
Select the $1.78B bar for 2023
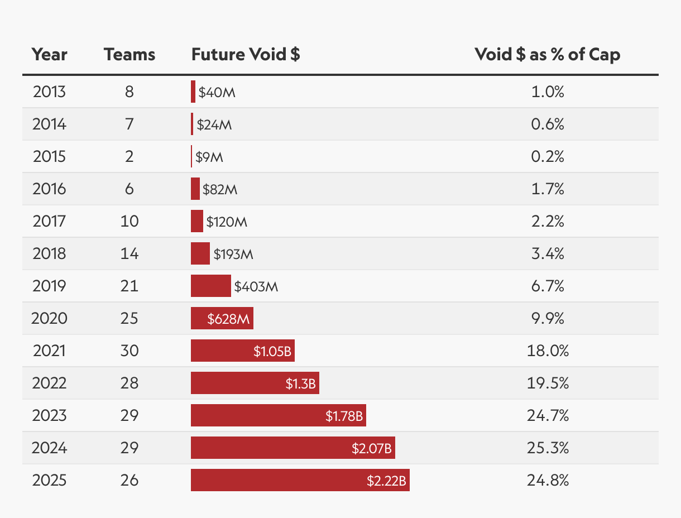pyautogui.click(x=278, y=415)
